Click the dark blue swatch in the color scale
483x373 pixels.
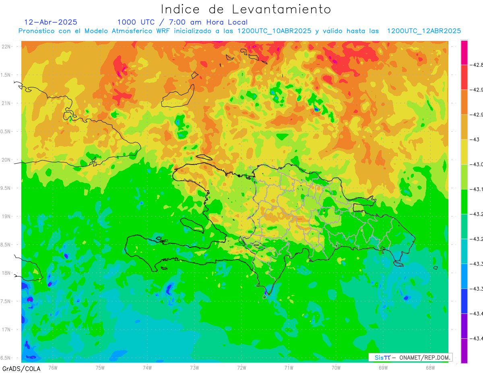pos(464,301)
